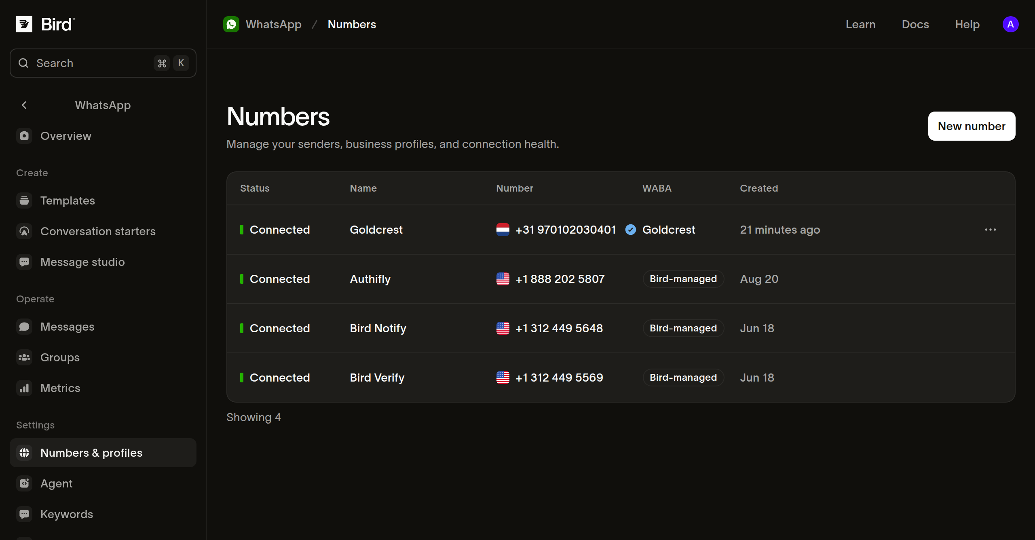
Task: Click the verified badge beside Goldcrest number
Action: point(631,230)
